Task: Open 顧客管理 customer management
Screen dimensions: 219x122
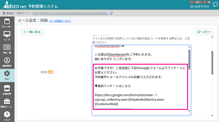Action: pyautogui.click(x=7, y=62)
